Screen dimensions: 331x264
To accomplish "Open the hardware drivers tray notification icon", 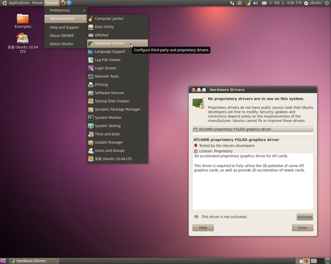I will [248, 3].
